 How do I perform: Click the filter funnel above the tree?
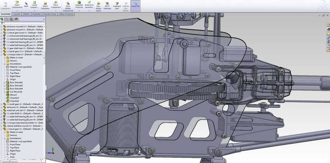(2, 23)
